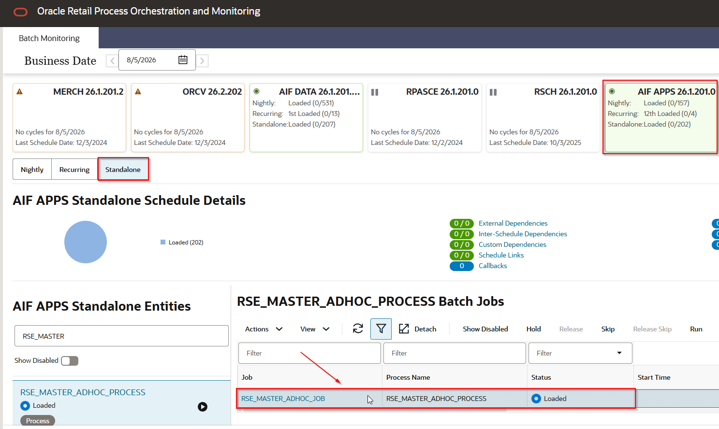Screen dimensions: 719x429
Task: Click the Run button
Action: (x=696, y=329)
